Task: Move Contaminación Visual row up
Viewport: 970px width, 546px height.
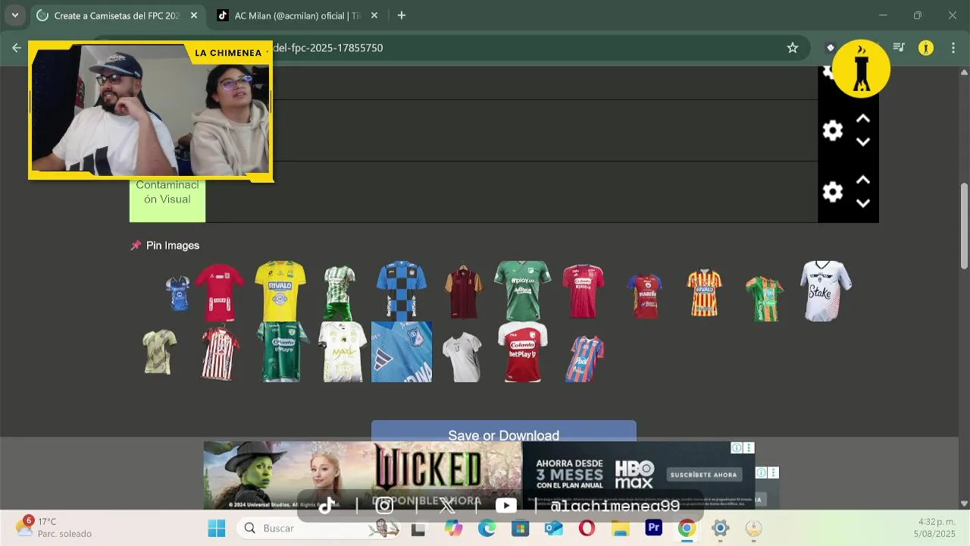Action: pyautogui.click(x=862, y=180)
